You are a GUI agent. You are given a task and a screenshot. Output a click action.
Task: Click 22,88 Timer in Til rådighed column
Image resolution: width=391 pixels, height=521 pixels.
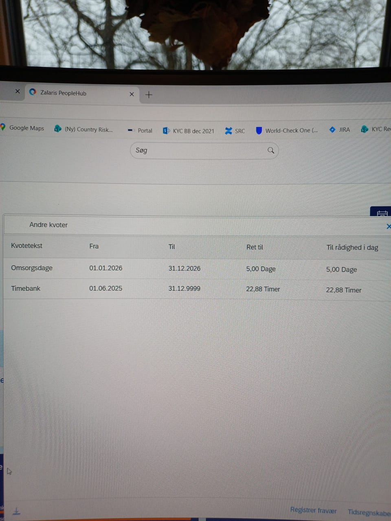[x=344, y=290]
